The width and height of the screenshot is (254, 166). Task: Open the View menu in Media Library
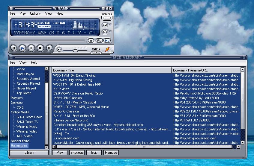pyautogui.click(x=23, y=63)
